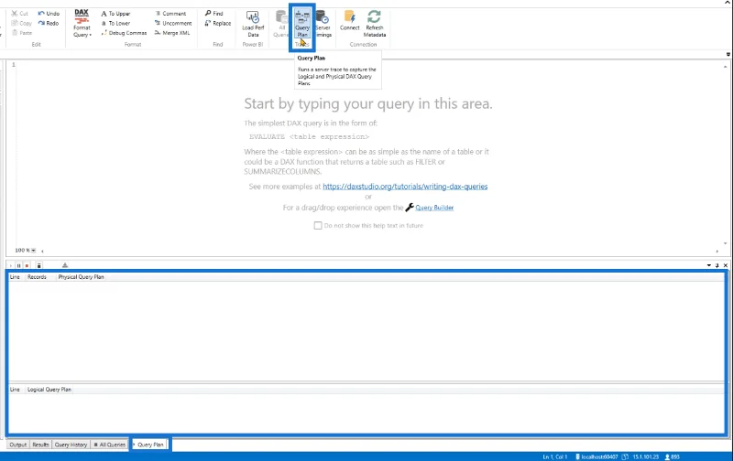Click the red stop trace button
733x461 pixels.
click(x=27, y=265)
